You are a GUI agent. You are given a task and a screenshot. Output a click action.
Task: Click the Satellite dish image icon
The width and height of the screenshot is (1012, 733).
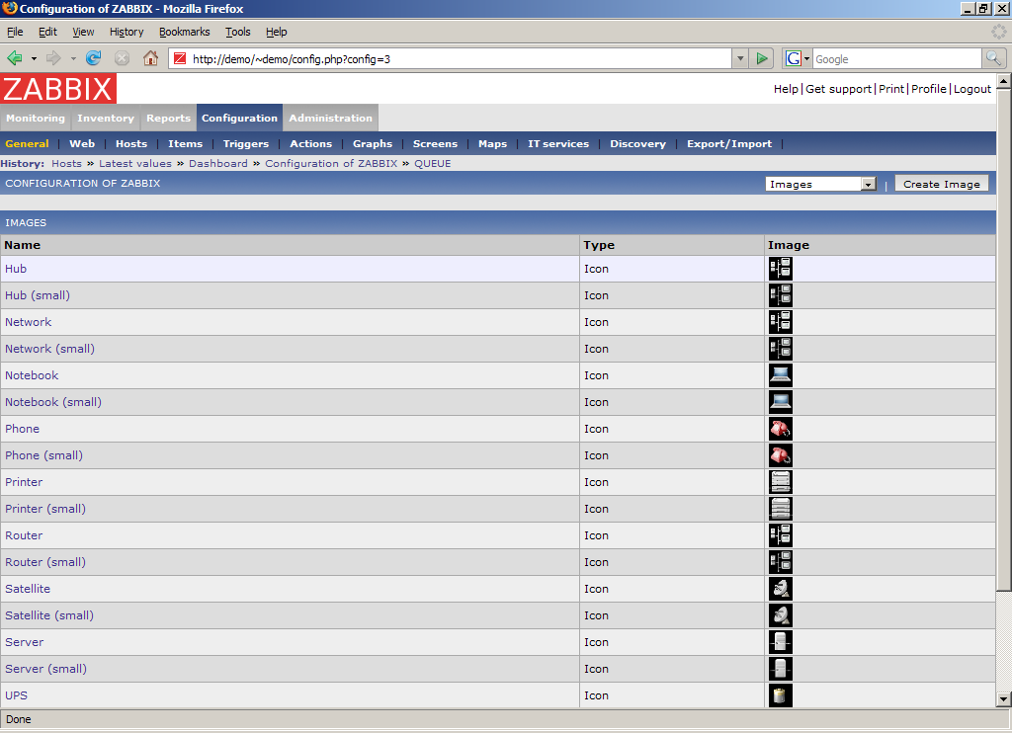(781, 589)
